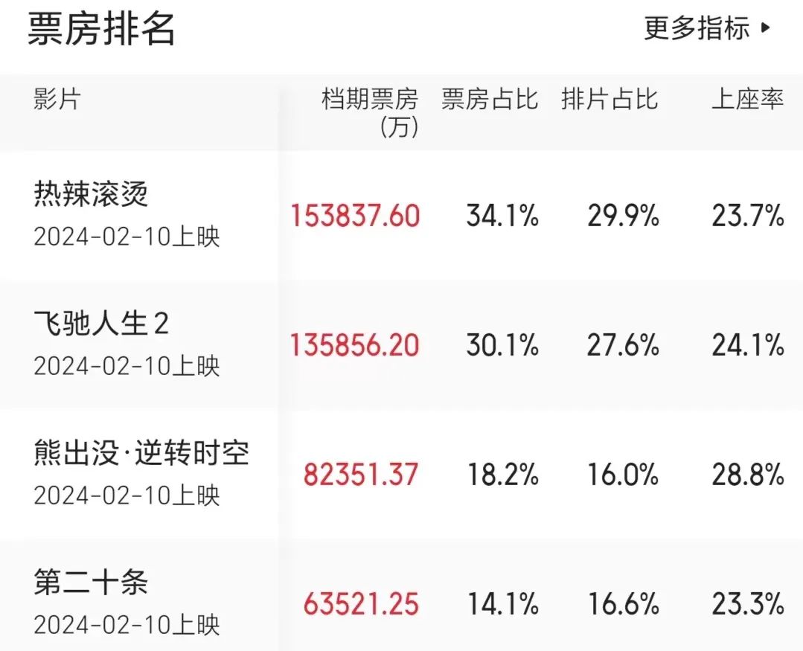Select 熊出没's 28.8% attendance rate
Viewport: 803px width, 651px height.
(x=748, y=475)
